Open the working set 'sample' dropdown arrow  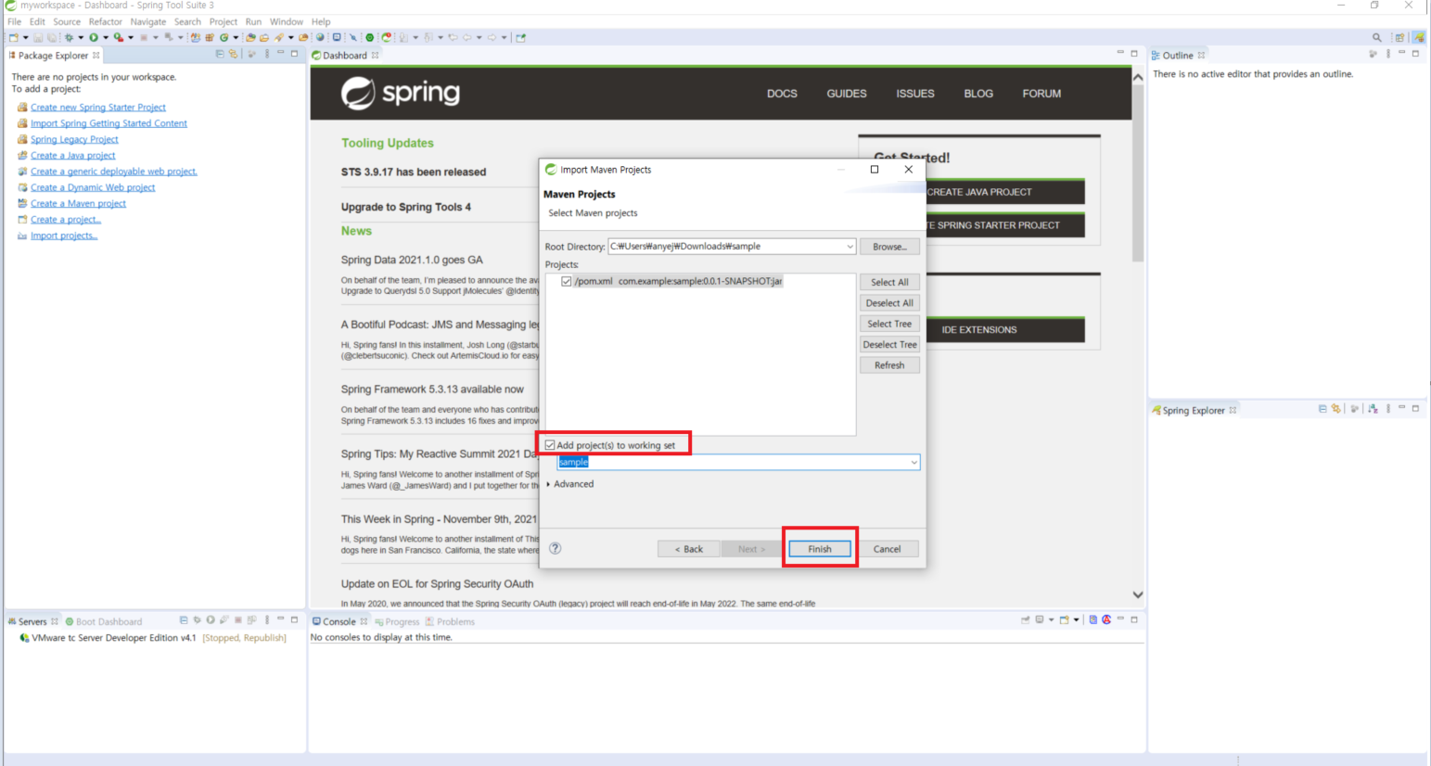coord(914,462)
